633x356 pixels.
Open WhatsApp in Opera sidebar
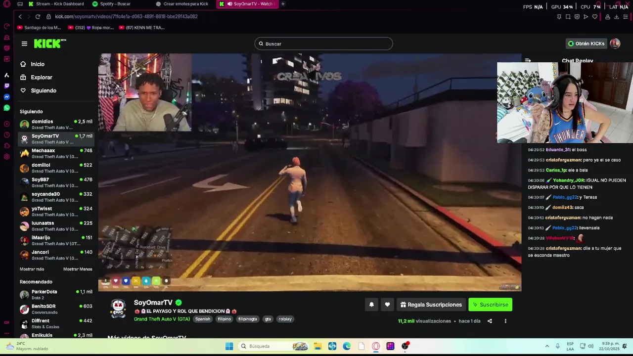[6, 108]
